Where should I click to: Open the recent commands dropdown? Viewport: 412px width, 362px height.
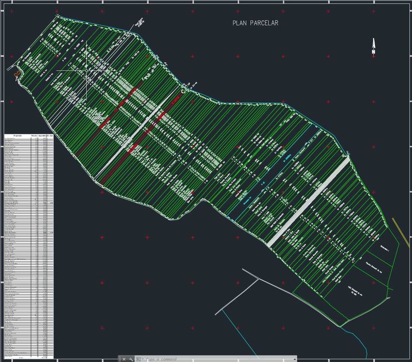(x=139, y=359)
